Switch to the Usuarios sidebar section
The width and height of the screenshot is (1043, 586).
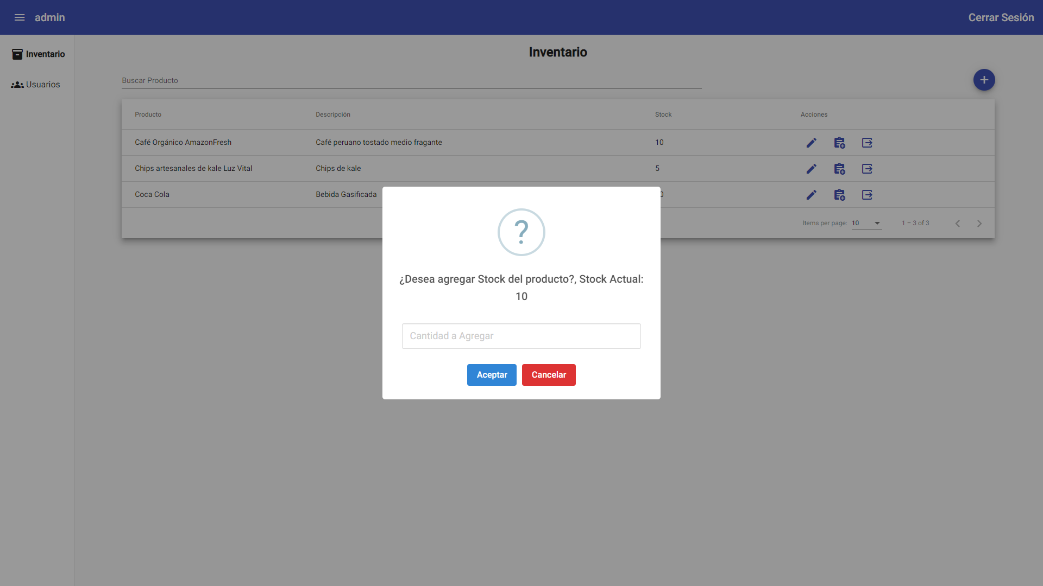[37, 84]
